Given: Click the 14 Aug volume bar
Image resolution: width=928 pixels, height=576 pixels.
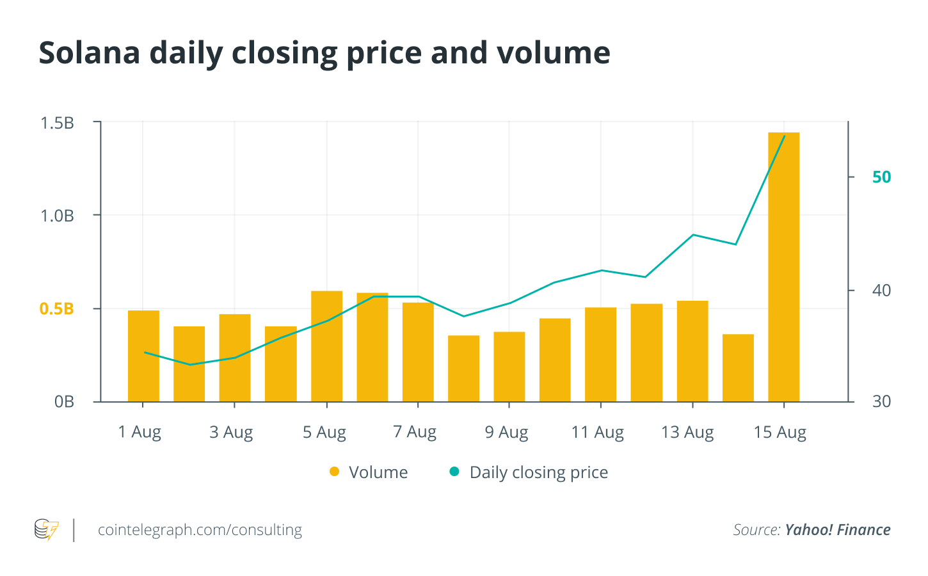Looking at the screenshot, I should (x=738, y=368).
